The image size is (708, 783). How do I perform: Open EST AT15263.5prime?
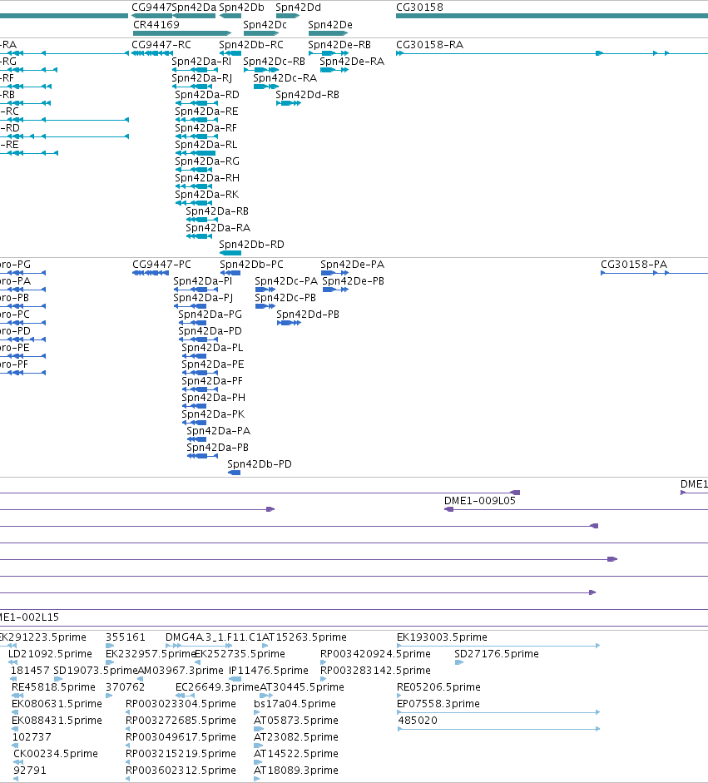pos(265,646)
